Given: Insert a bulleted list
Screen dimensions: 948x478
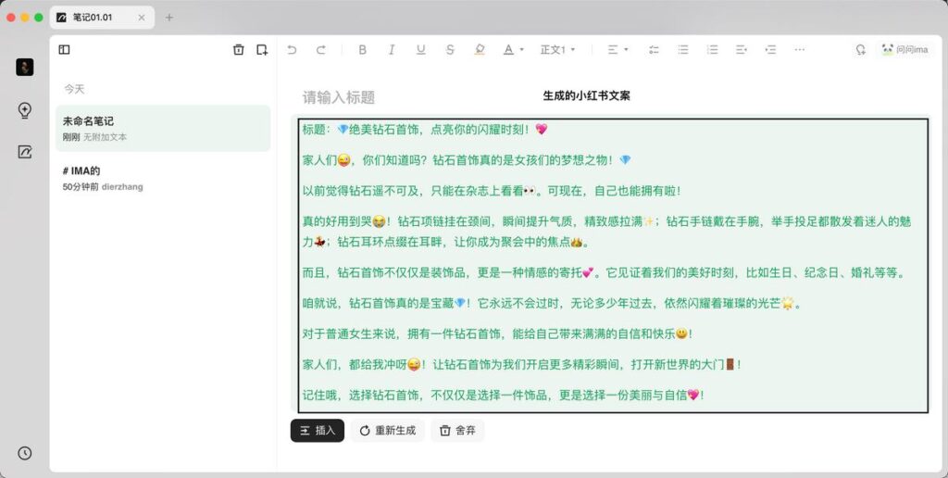Looking at the screenshot, I should coord(683,50).
